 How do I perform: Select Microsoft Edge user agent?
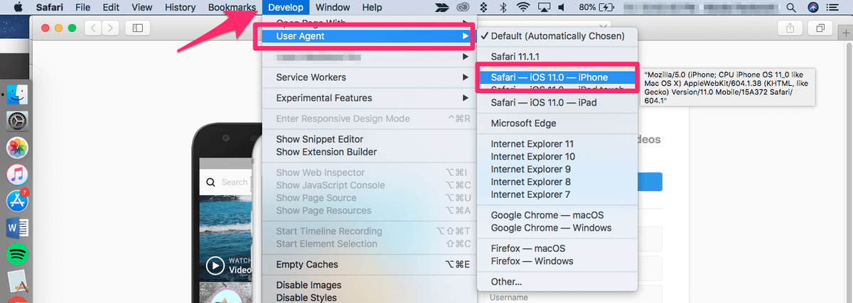click(557, 123)
